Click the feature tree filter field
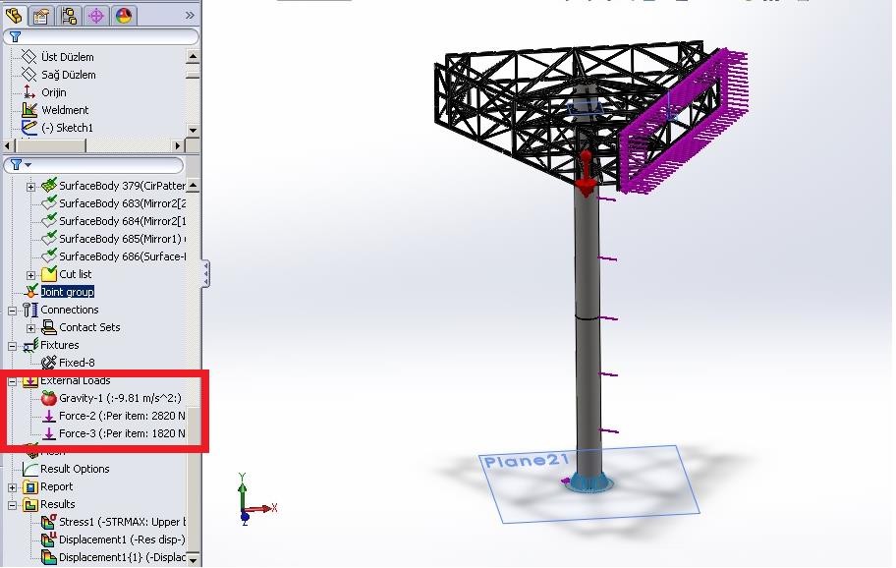Screen dimensions: 896x568 coord(98,37)
